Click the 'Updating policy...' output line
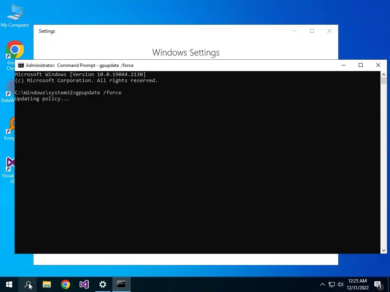Image resolution: width=390 pixels, height=292 pixels. tap(42, 99)
